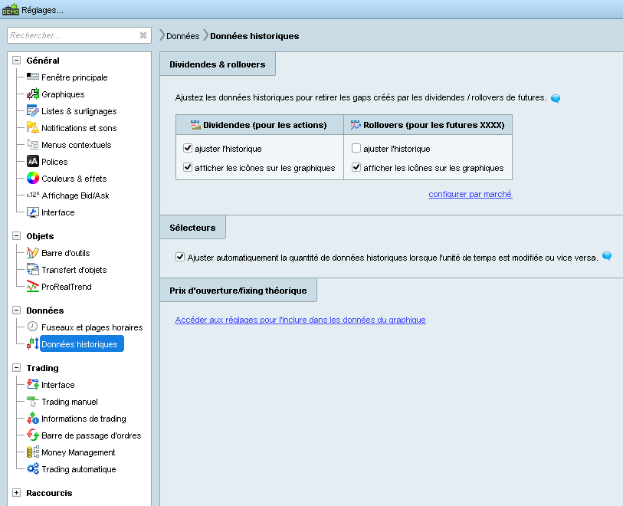Uncheck Dividendes afficher les icônes sur les graphiques
This screenshot has width=623, height=506.
coord(188,167)
